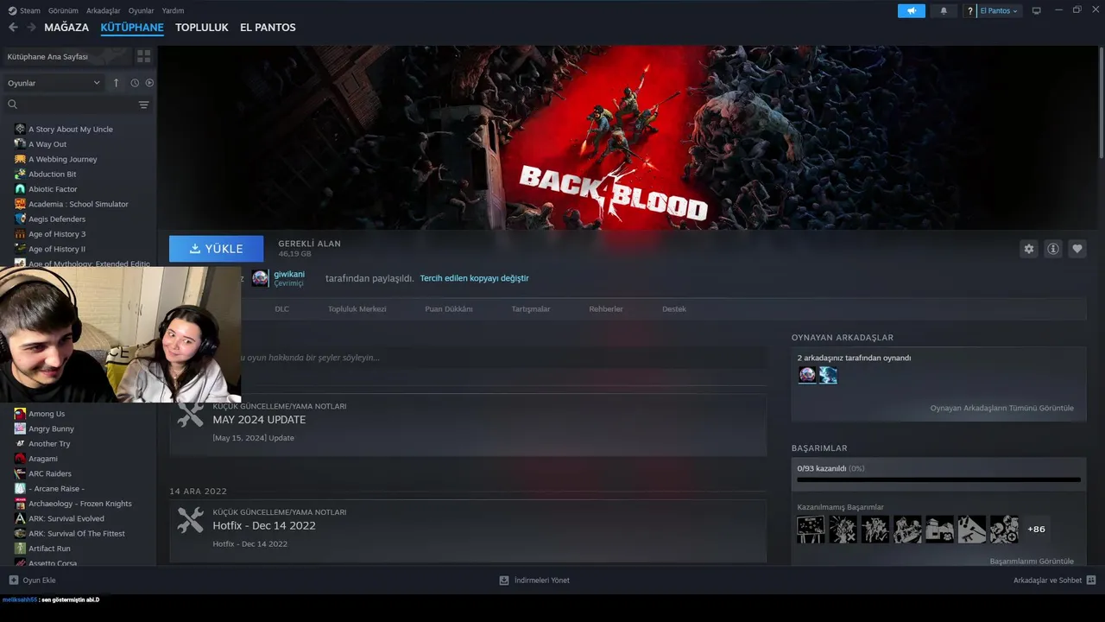
Task: Open the Oyunlar category dropdown
Action: 54,83
